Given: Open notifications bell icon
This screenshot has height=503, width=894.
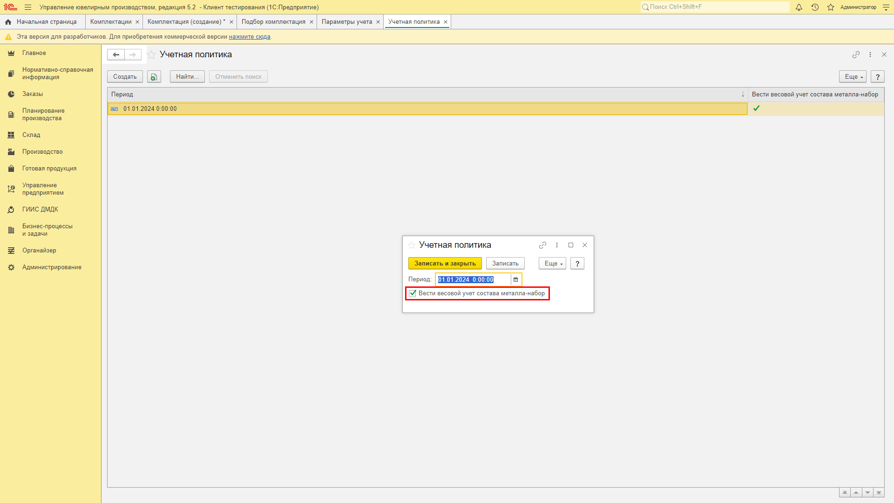Looking at the screenshot, I should point(799,7).
